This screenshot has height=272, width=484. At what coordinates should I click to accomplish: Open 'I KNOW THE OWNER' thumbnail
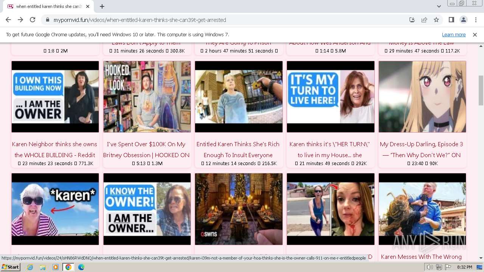147,209
